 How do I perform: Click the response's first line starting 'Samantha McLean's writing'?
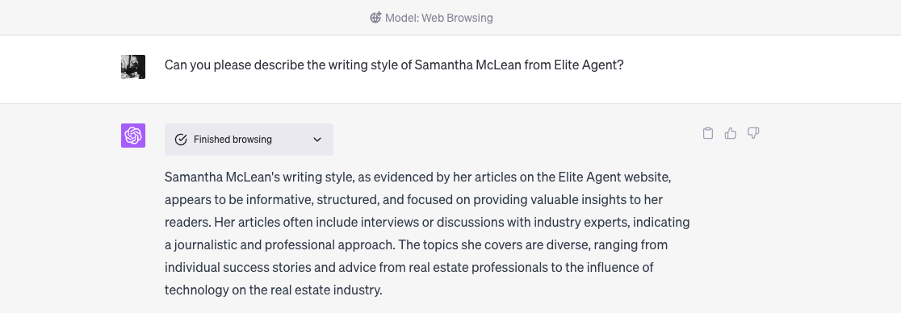click(417, 177)
